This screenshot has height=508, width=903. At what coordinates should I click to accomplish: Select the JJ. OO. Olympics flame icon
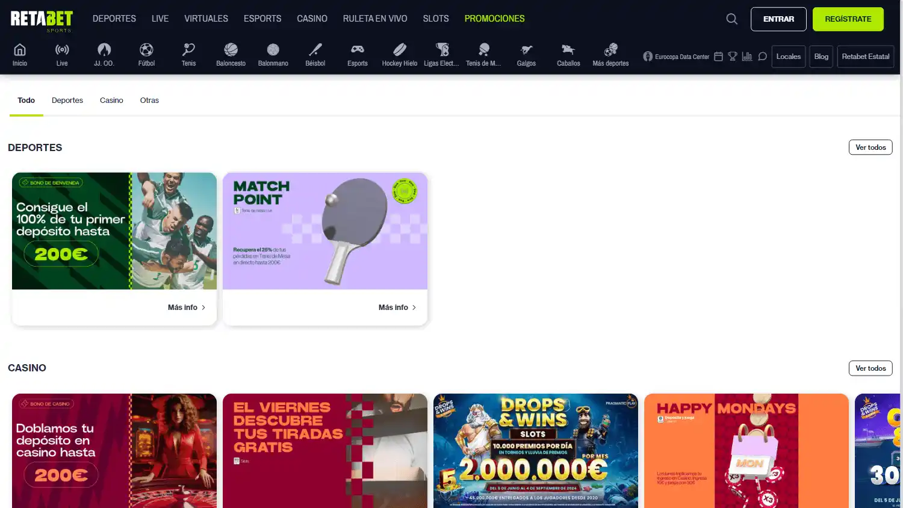[x=104, y=49]
